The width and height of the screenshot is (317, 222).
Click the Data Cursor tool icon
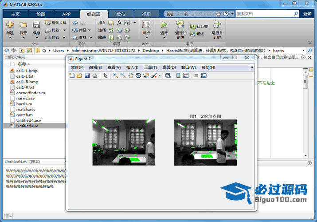tap(146, 75)
